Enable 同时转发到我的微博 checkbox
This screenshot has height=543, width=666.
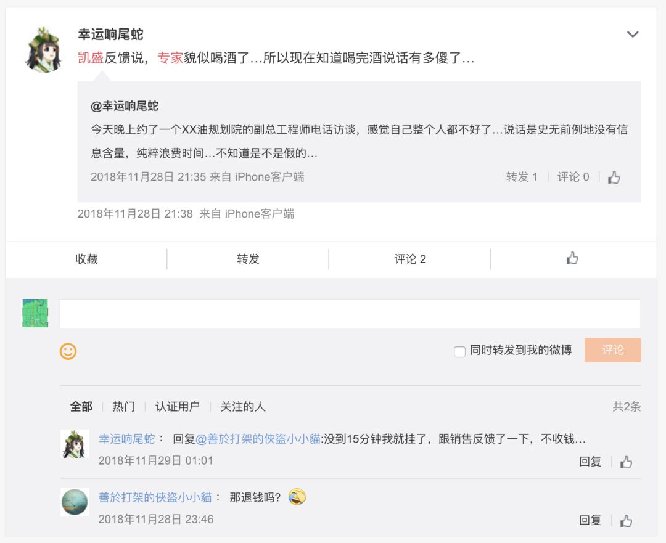click(459, 350)
